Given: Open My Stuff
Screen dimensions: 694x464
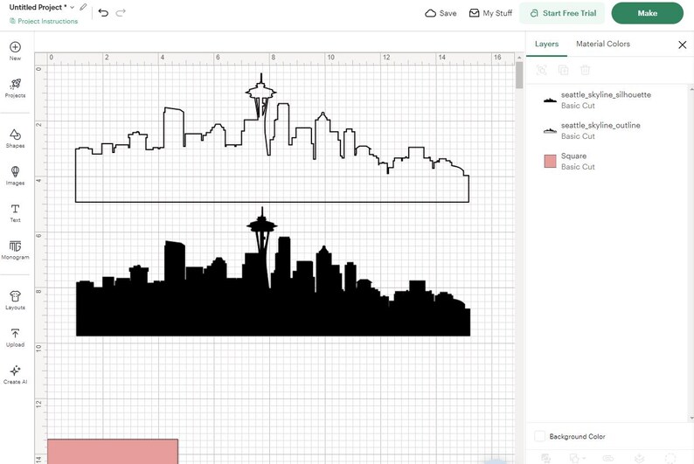Looking at the screenshot, I should click(x=490, y=13).
